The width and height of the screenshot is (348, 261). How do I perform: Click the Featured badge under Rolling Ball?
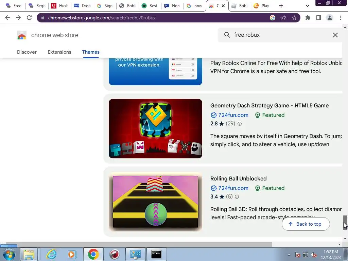tap(270, 188)
